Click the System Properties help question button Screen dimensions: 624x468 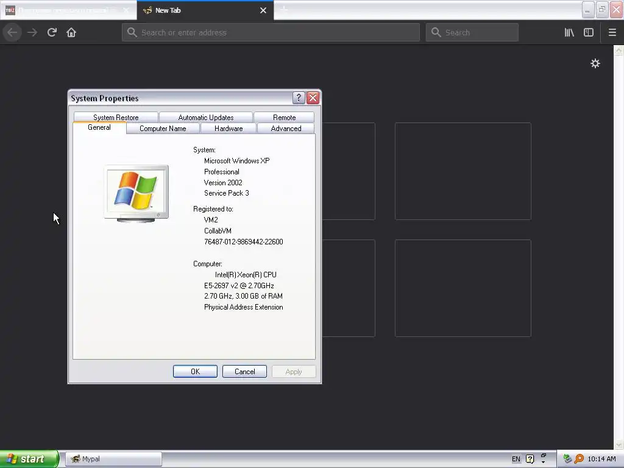click(299, 98)
